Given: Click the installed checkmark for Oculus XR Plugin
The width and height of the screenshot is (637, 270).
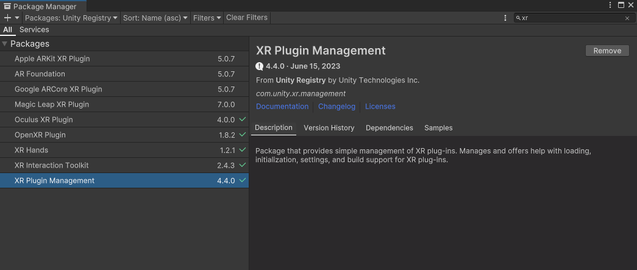Looking at the screenshot, I should click(243, 119).
